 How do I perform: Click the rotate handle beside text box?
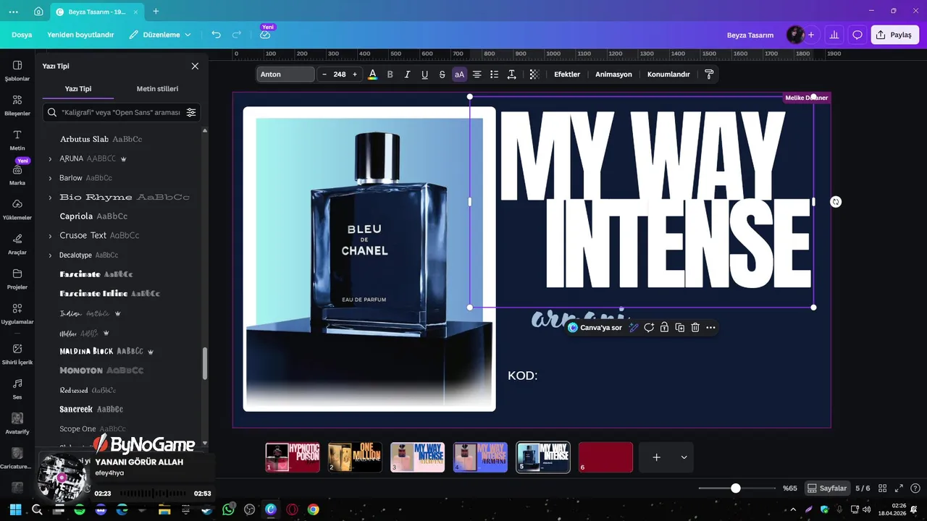(836, 202)
